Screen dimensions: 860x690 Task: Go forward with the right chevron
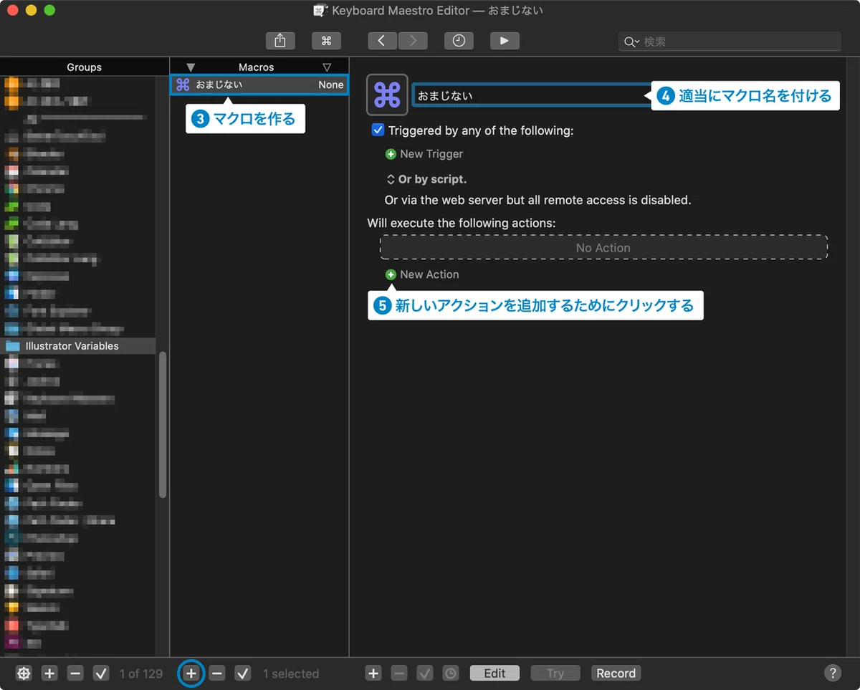[413, 41]
